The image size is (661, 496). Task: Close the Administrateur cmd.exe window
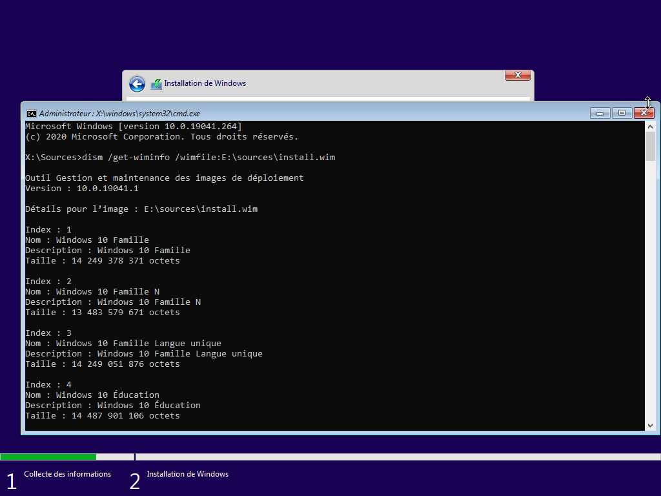pyautogui.click(x=644, y=113)
